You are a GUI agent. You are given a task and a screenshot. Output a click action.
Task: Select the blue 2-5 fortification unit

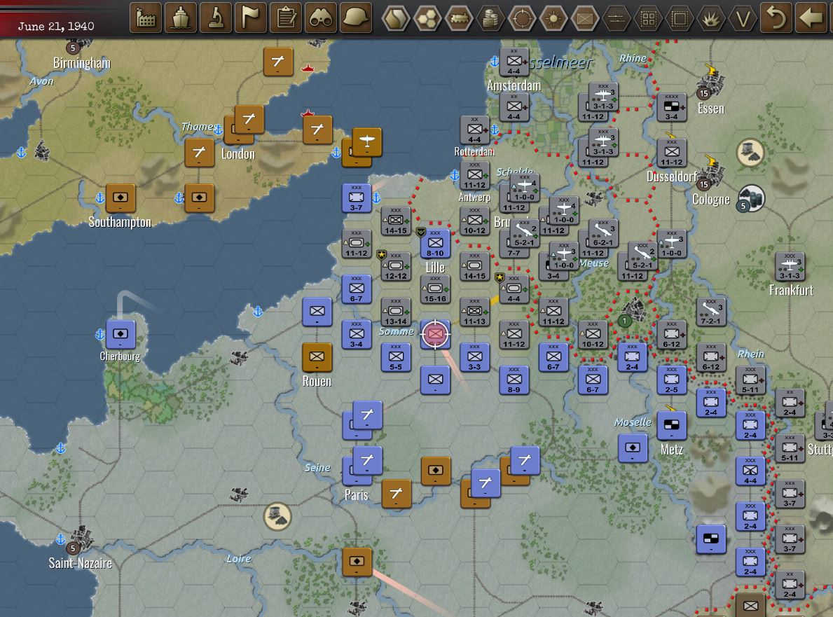(671, 380)
